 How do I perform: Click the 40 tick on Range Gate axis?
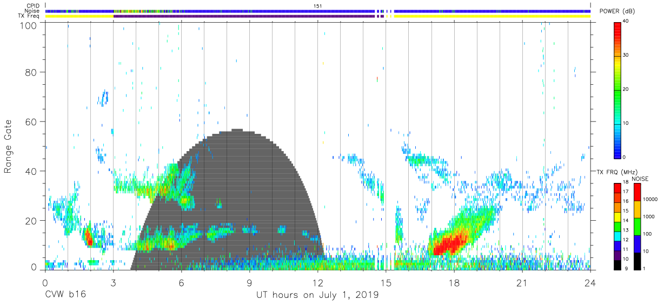pyautogui.click(x=31, y=171)
